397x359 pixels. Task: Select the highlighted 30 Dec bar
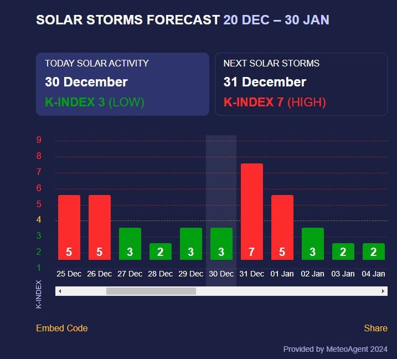221,244
